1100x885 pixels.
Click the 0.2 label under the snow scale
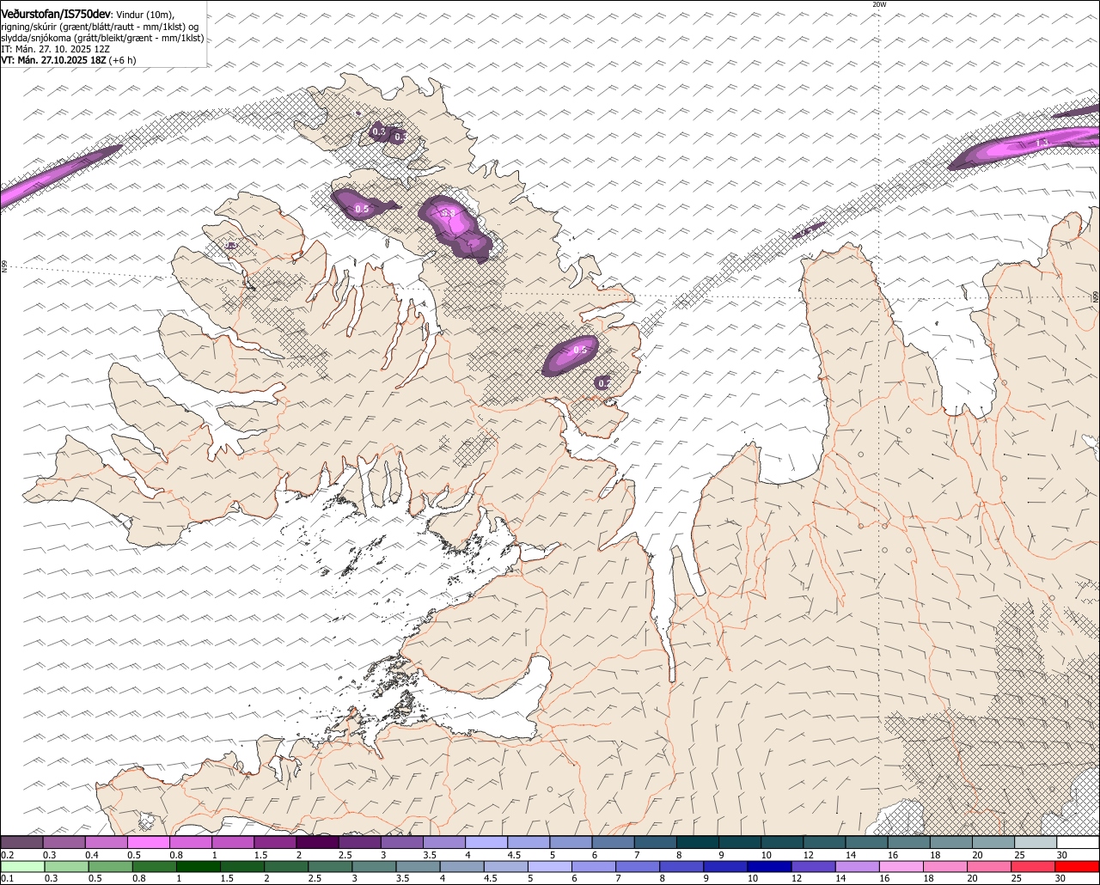pyautogui.click(x=7, y=855)
